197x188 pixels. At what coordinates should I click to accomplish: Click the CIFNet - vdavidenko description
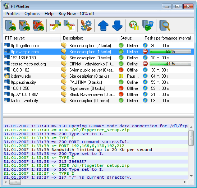pos(92,64)
